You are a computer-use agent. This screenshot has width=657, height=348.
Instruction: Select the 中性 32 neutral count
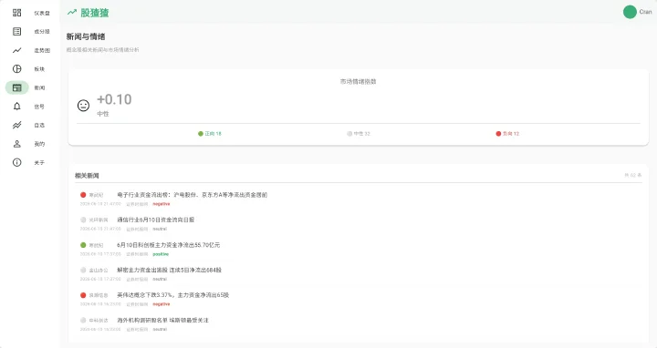click(x=359, y=134)
